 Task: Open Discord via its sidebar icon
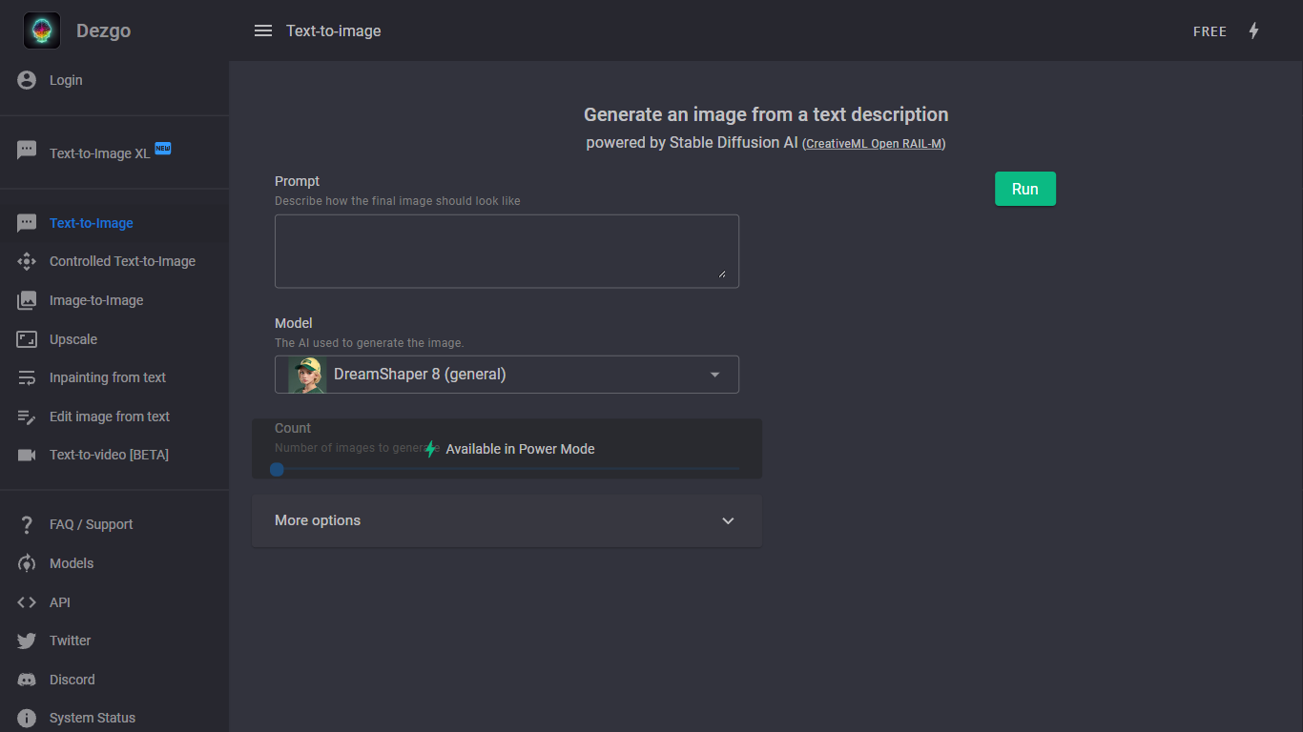click(27, 680)
